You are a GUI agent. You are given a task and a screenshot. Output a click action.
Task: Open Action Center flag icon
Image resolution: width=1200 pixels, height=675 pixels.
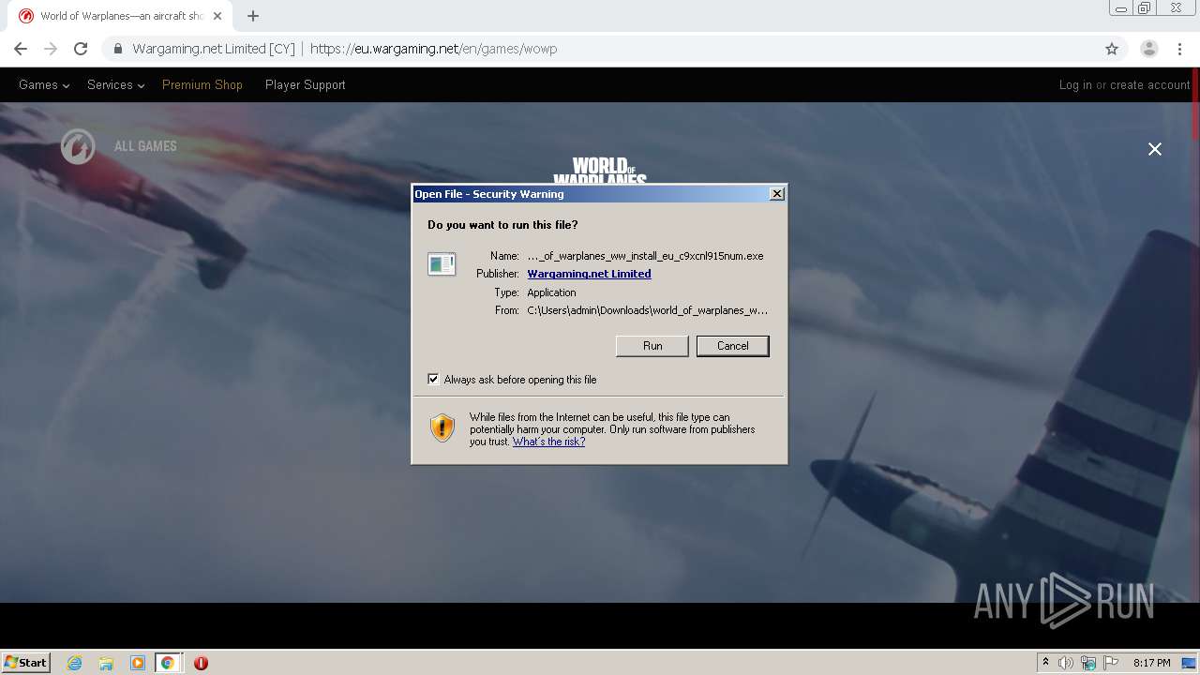(1111, 663)
